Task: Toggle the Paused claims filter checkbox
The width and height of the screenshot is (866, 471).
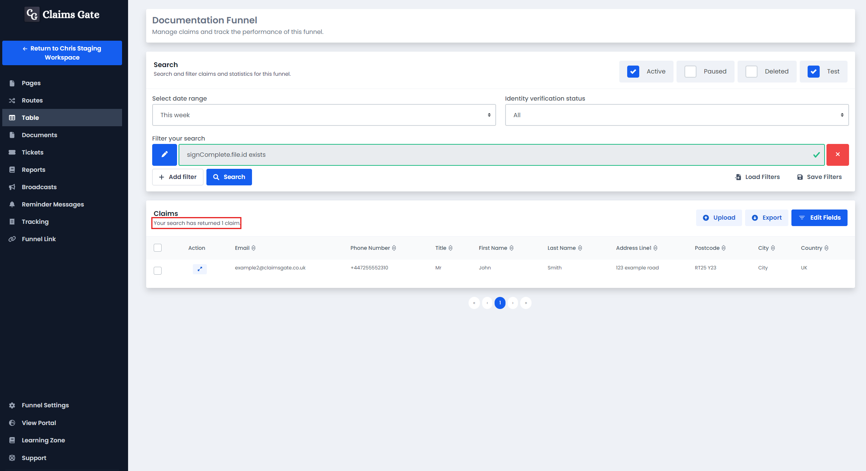Action: (x=690, y=71)
